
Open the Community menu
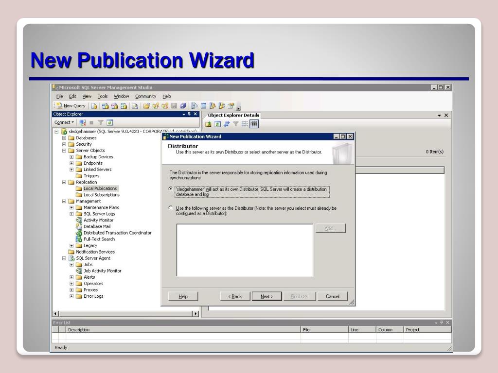coord(145,96)
